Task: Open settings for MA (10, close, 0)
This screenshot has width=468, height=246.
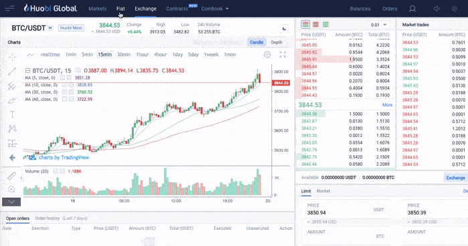Action: [x=64, y=85]
